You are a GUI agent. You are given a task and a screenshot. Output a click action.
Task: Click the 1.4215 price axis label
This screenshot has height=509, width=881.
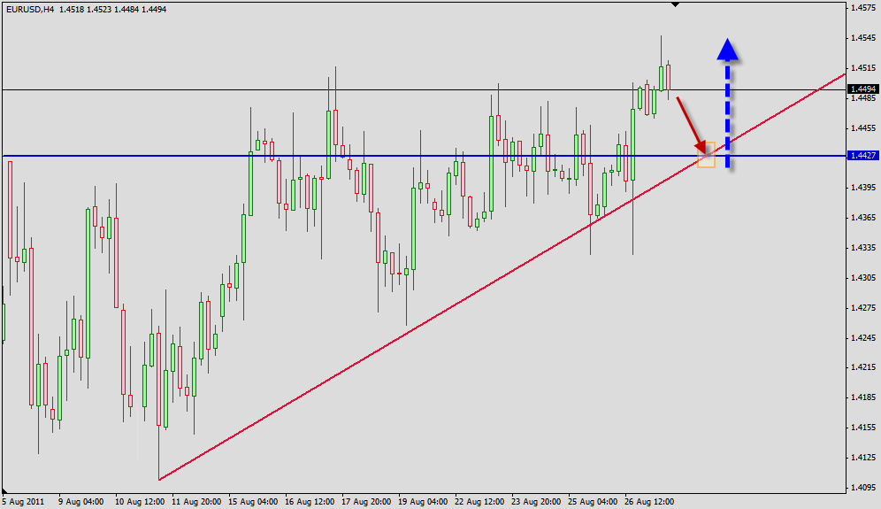863,367
